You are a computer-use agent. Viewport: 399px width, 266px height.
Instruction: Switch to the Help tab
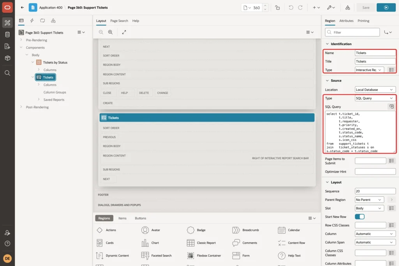pos(136,21)
